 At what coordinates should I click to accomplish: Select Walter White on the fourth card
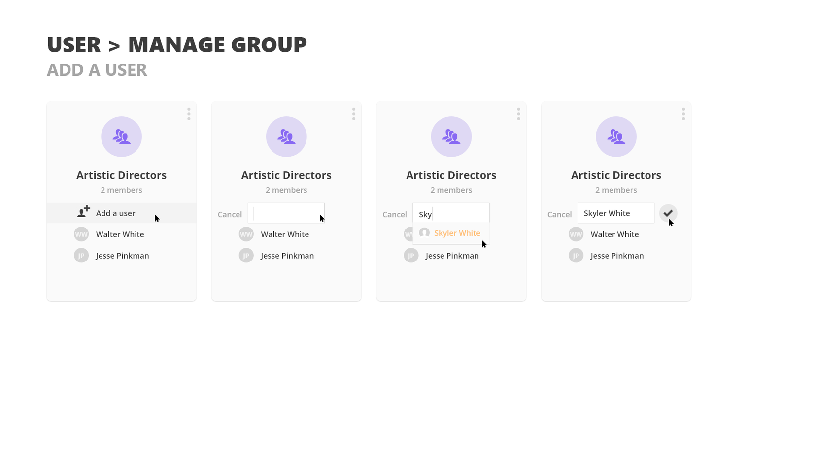tap(614, 234)
